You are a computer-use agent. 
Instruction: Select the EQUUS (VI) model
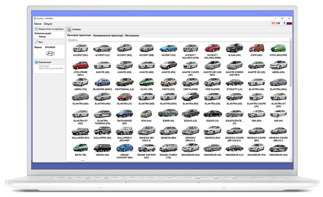tap(212, 116)
